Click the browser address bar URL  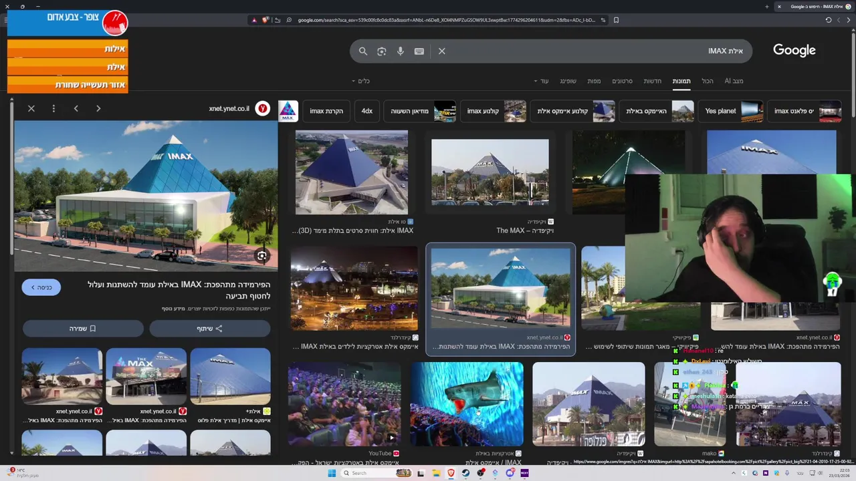446,20
